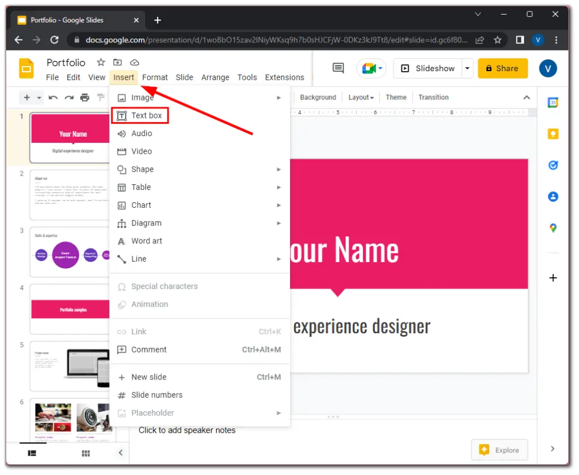Image resolution: width=579 pixels, height=475 pixels.
Task: Open the Slideshow dropdown arrow
Action: pos(467,68)
